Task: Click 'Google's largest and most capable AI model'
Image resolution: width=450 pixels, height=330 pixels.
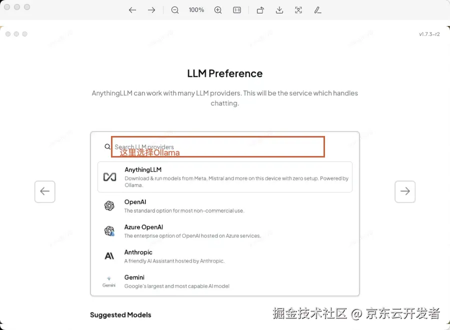Action: click(x=177, y=286)
